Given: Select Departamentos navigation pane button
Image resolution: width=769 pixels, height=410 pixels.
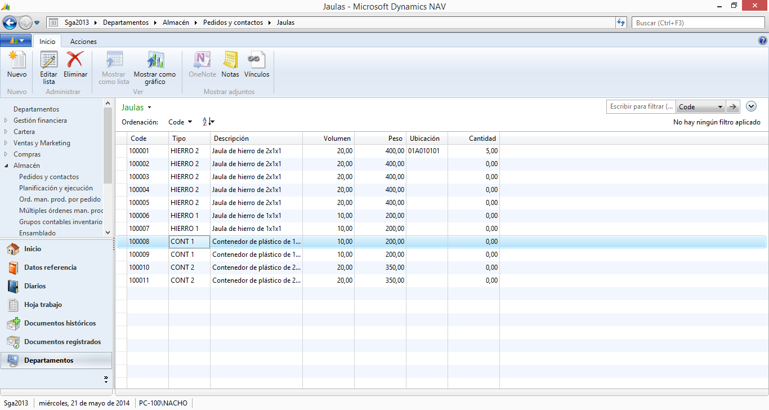Looking at the screenshot, I should 56,360.
